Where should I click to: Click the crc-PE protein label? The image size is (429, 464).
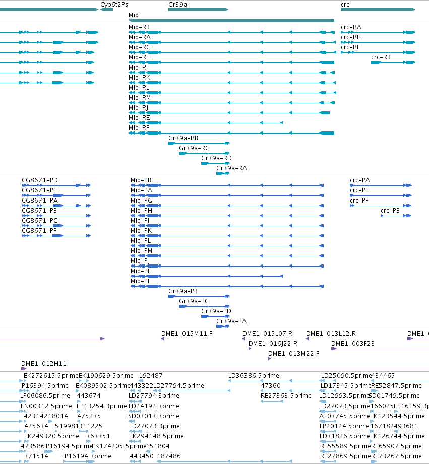[x=360, y=190]
